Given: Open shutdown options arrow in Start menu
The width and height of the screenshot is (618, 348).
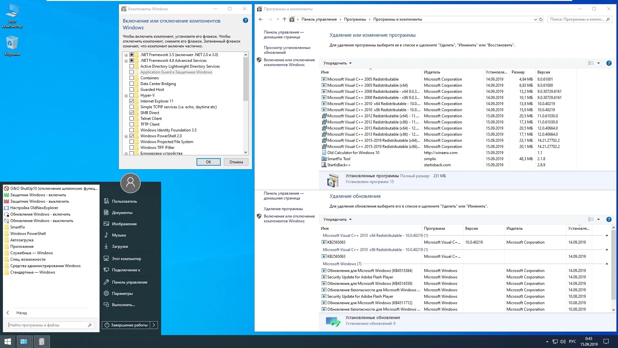Looking at the screenshot, I should pyautogui.click(x=154, y=325).
